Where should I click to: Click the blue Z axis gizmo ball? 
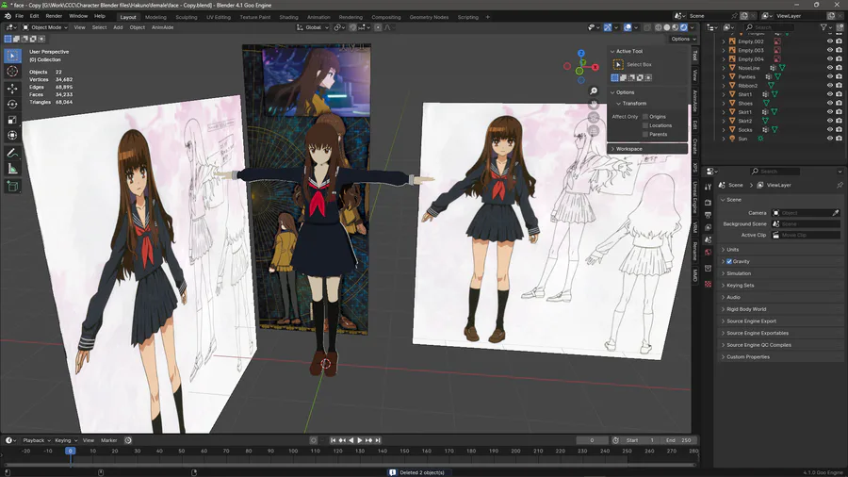point(580,53)
